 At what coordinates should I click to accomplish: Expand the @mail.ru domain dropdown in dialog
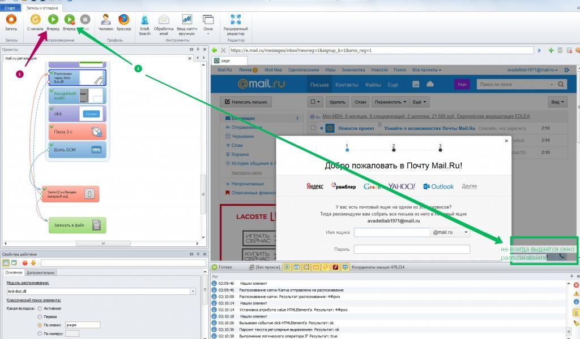click(x=466, y=232)
